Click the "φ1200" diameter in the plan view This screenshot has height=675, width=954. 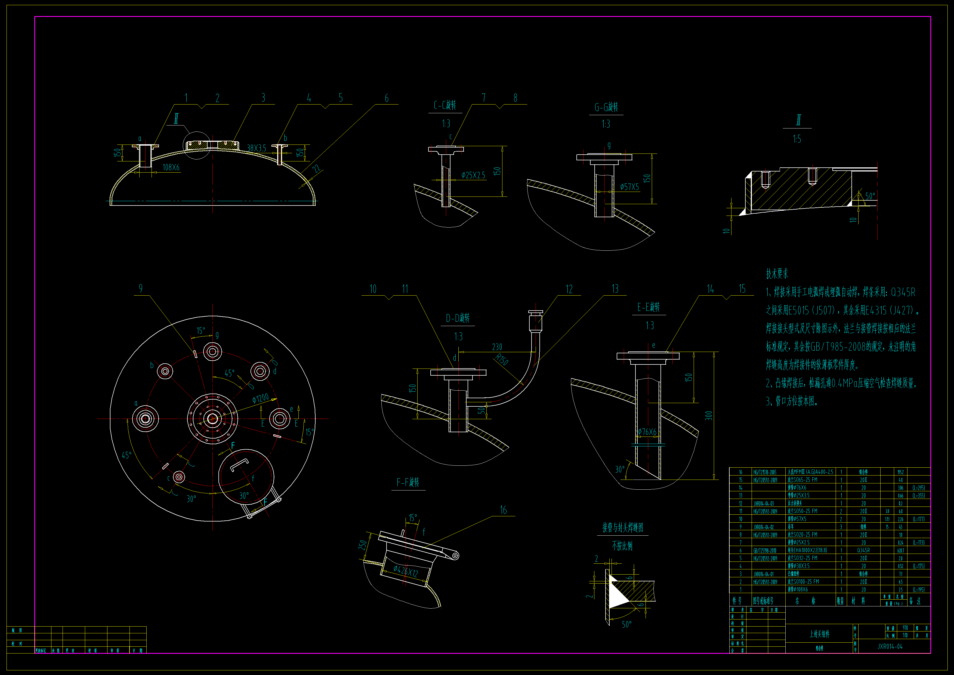coord(261,398)
